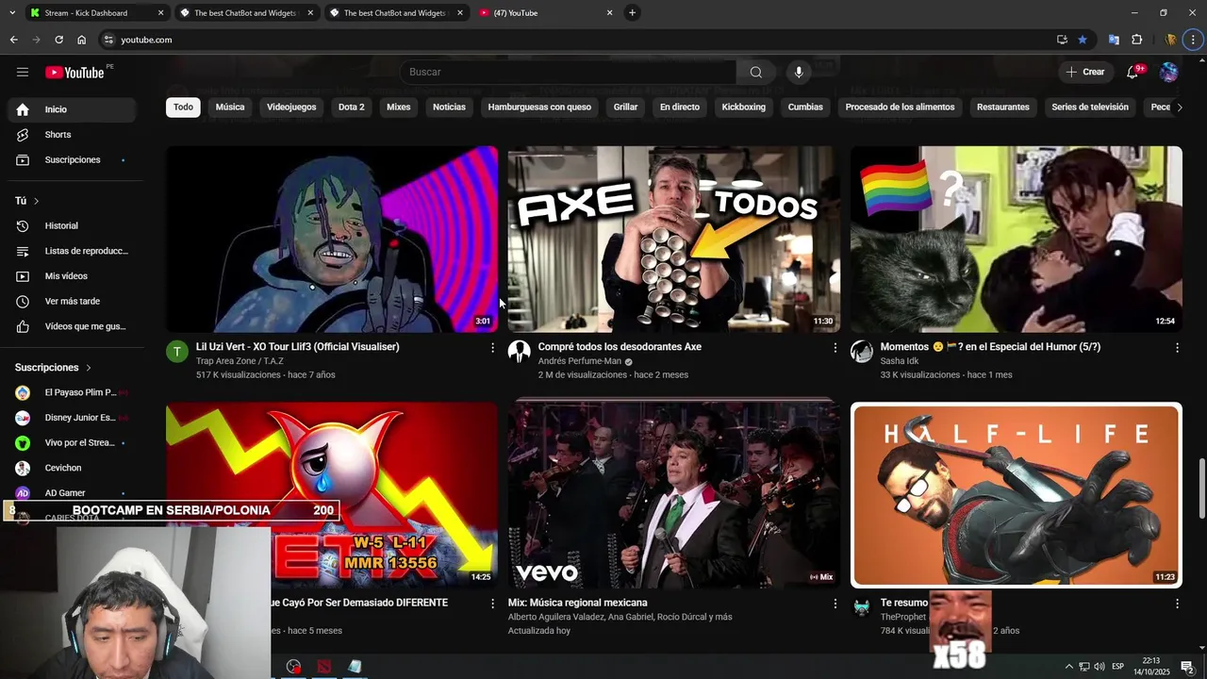Open options for Mix: Música regional mexicana
1207x679 pixels.
coord(835,604)
